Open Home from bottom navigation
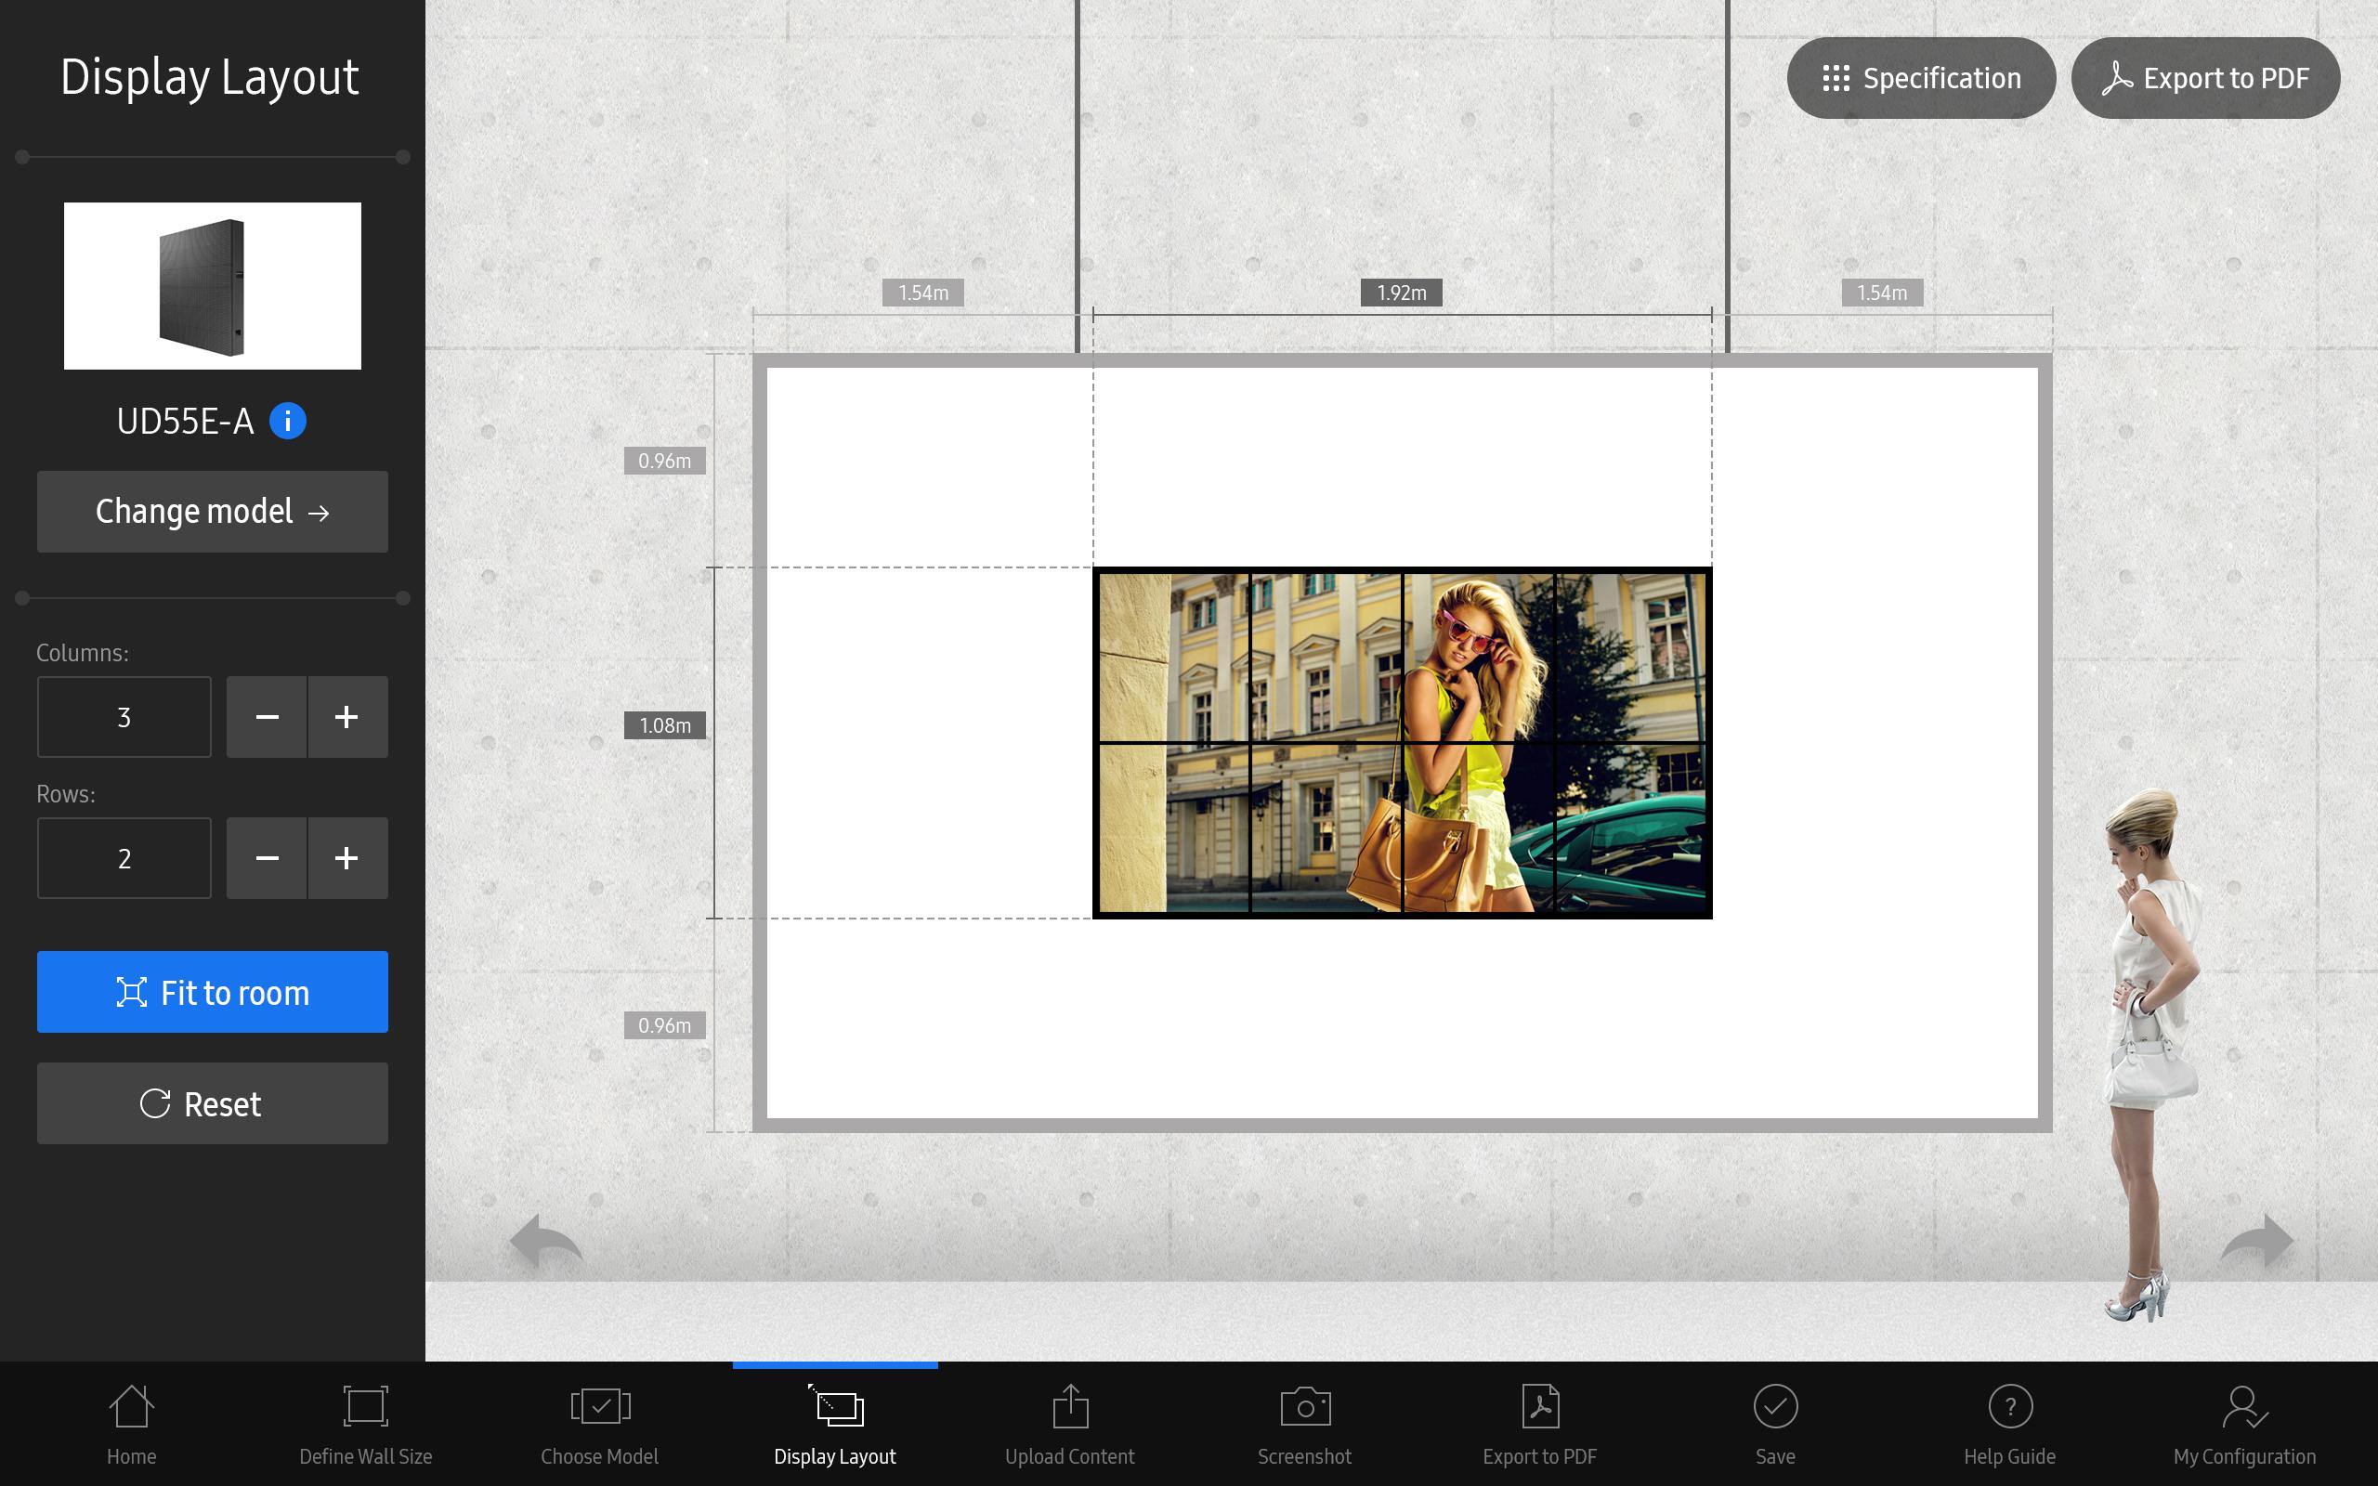 (x=132, y=1425)
